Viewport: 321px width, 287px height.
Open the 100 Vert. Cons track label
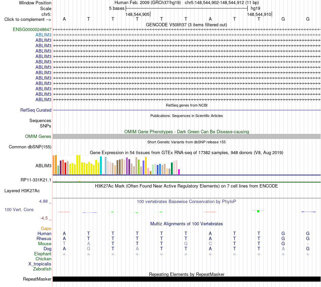click(19, 209)
